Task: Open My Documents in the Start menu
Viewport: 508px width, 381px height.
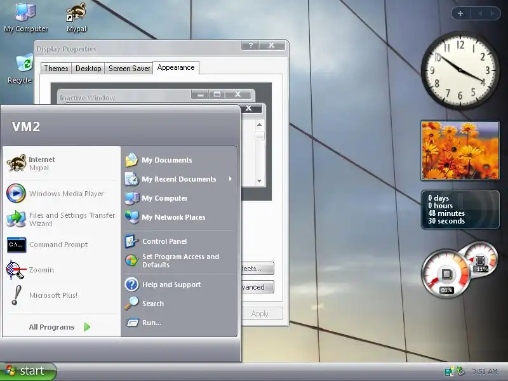Action: click(179, 160)
